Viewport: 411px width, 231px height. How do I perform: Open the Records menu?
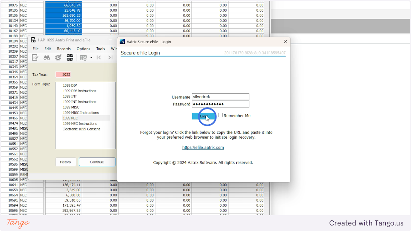pyautogui.click(x=64, y=49)
